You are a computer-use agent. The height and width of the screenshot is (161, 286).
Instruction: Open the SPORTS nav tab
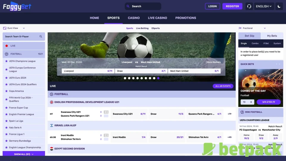(114, 18)
